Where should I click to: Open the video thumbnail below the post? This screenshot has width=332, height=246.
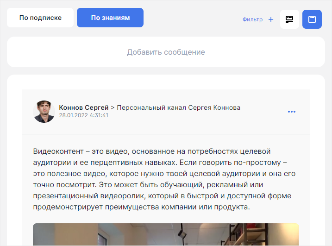166,234
